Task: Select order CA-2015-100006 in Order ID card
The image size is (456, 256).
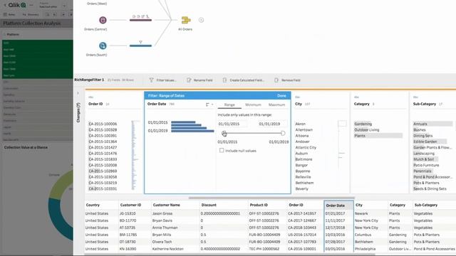Action: click(x=103, y=124)
